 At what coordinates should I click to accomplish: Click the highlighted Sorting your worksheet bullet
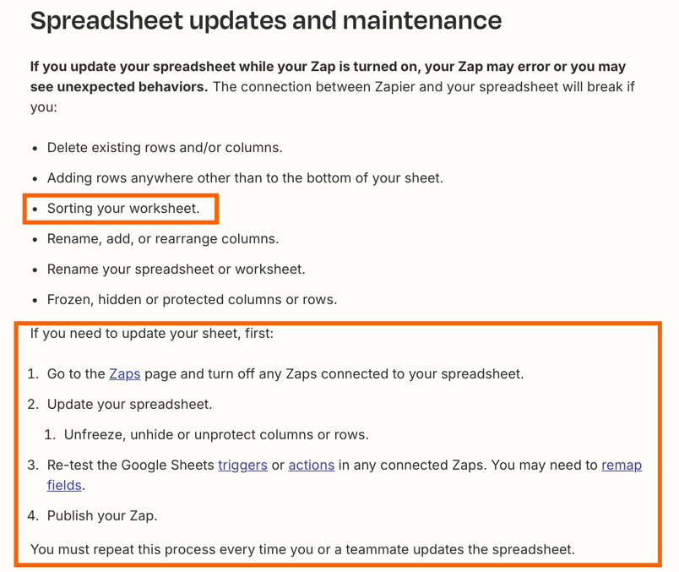coord(123,209)
